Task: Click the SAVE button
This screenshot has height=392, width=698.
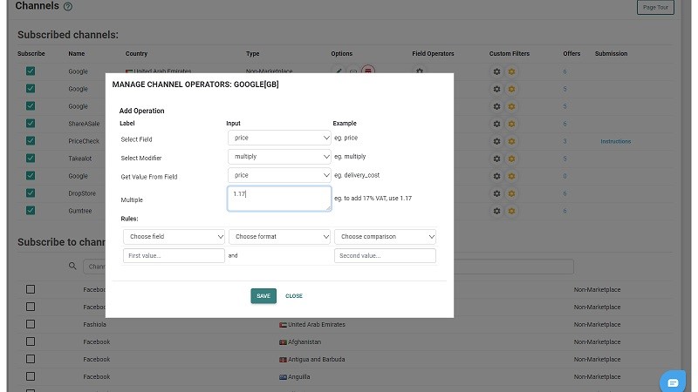Action: coord(263,296)
